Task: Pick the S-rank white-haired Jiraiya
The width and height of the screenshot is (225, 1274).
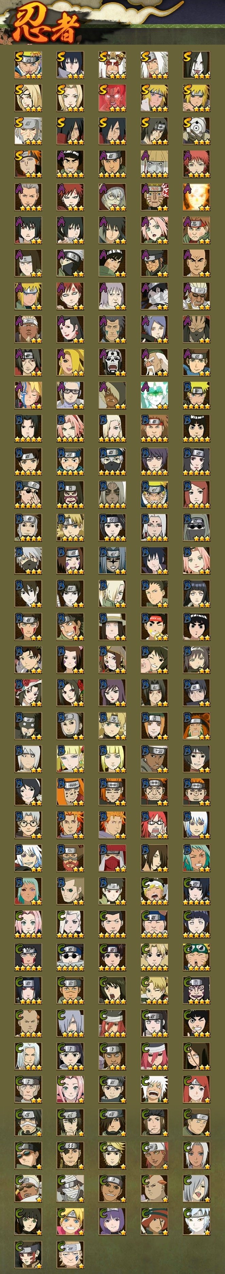Action: click(154, 65)
